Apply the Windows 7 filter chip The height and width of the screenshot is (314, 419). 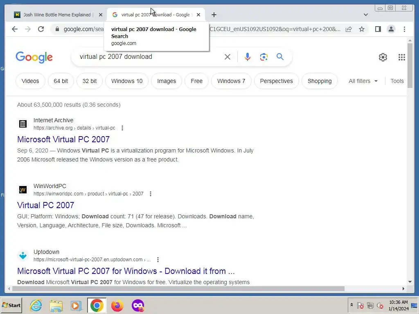tap(231, 81)
